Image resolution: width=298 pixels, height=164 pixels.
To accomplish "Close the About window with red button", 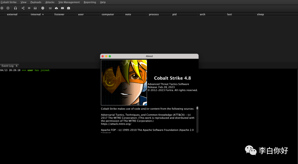I will click(103, 56).
